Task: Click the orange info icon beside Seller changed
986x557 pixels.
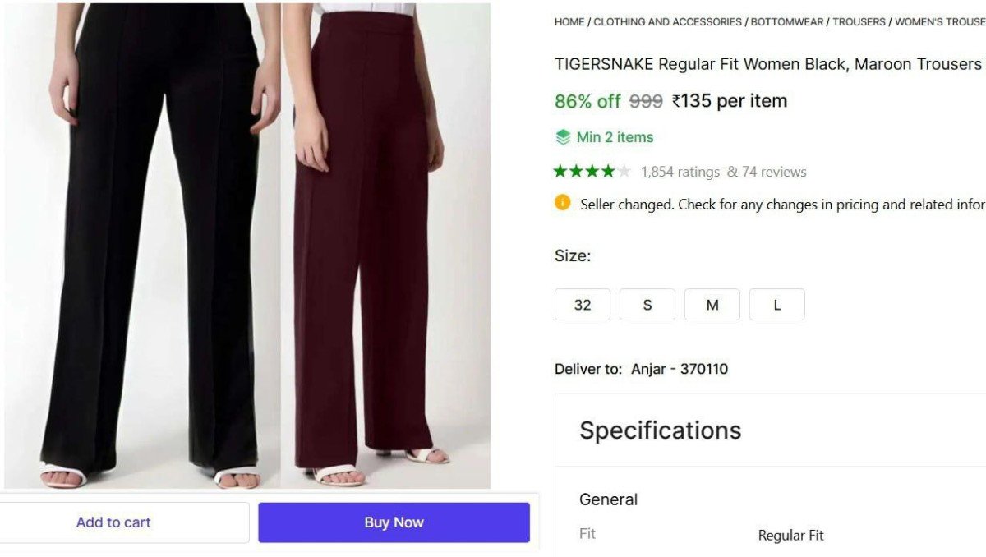Action: point(563,203)
